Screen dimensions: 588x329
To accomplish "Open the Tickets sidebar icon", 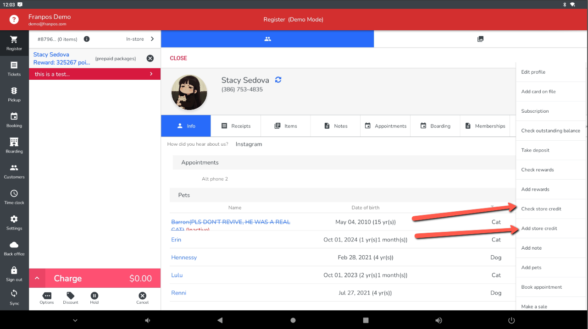I will point(14,69).
